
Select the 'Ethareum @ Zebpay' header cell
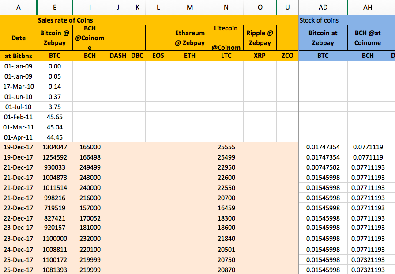click(190, 38)
